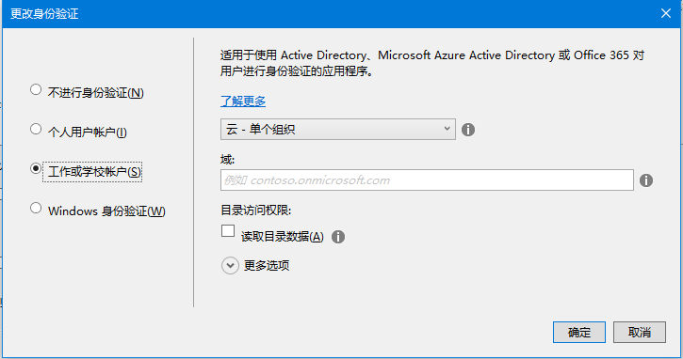This screenshot has height=359, width=683.
Task: Select 不进行身份验证 radio option
Action: pos(36,89)
